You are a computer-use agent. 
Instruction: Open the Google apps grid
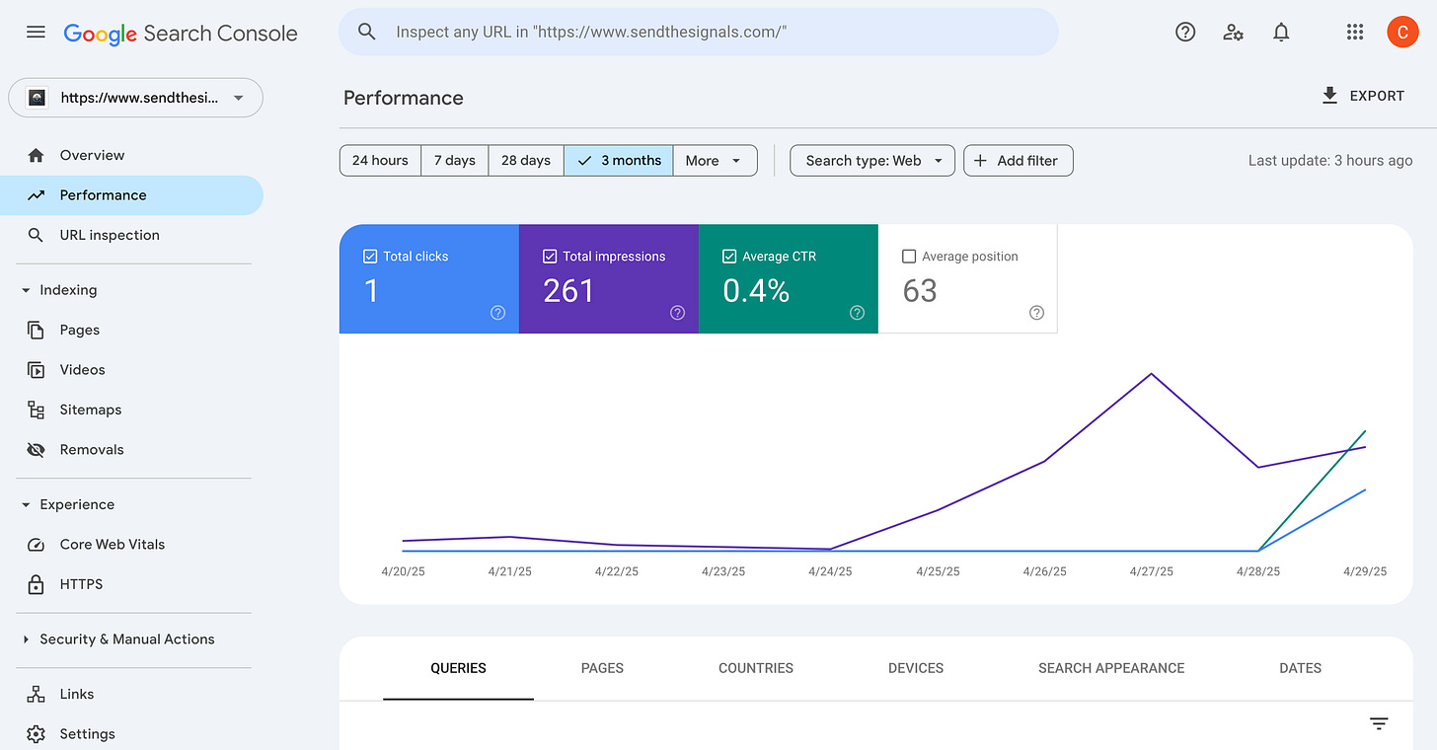point(1355,32)
